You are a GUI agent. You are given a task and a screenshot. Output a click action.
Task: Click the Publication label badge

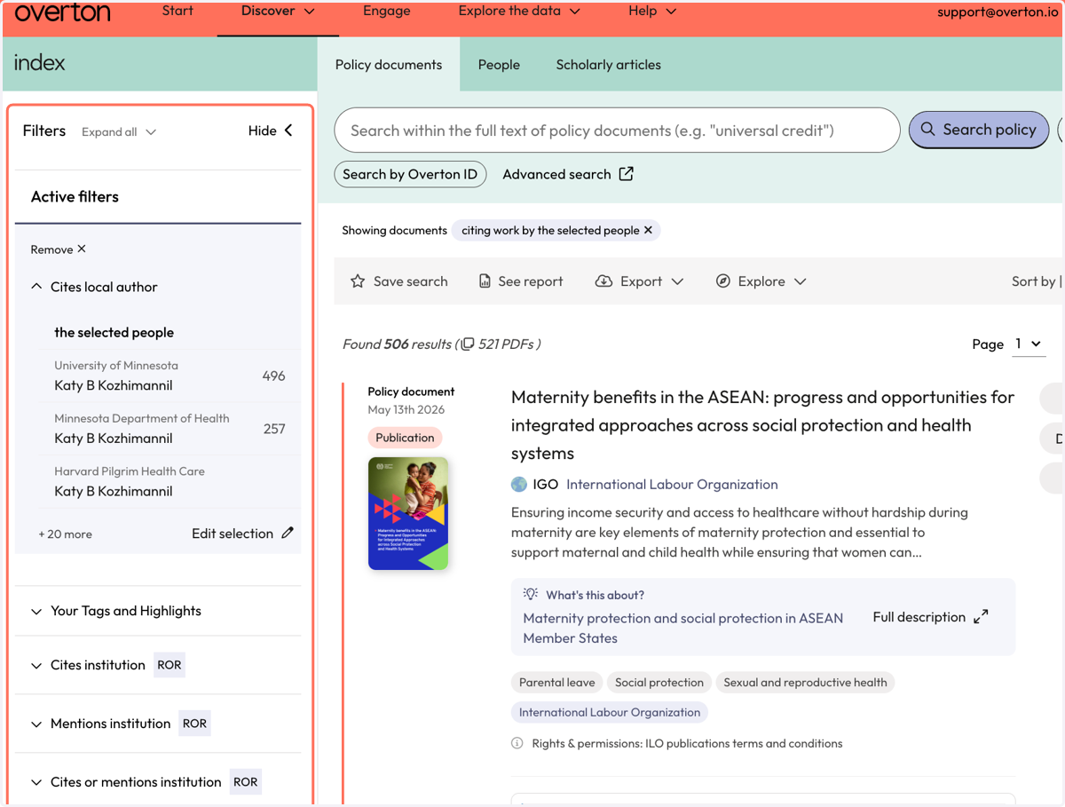[x=405, y=438]
